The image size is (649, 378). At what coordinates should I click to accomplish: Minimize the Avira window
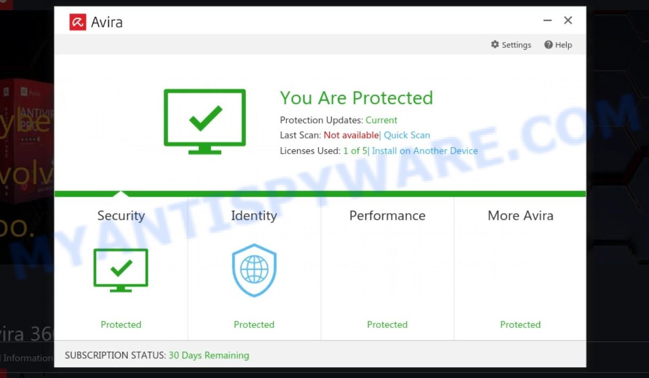(548, 21)
